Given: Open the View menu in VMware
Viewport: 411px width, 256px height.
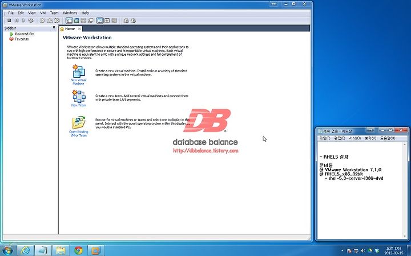Looking at the screenshot, I should coord(32,13).
